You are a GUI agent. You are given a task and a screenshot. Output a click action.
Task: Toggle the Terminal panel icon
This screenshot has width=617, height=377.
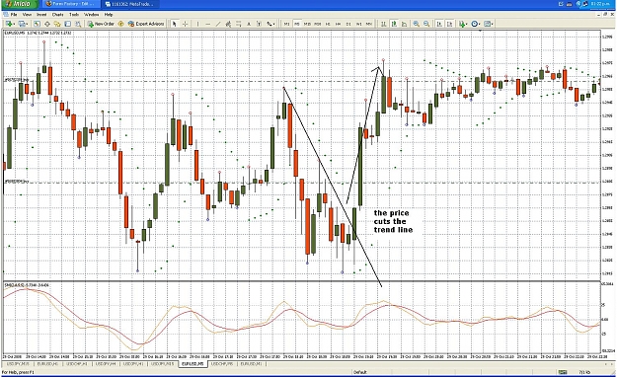click(68, 24)
